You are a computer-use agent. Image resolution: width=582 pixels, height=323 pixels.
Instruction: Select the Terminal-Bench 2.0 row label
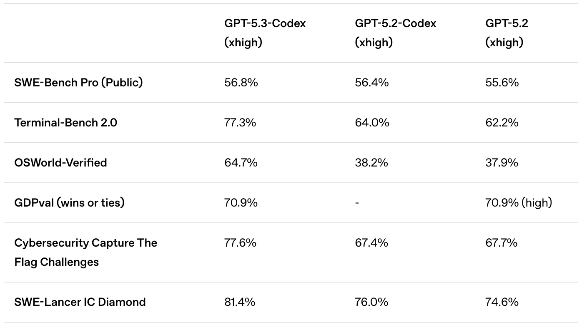tap(65, 123)
